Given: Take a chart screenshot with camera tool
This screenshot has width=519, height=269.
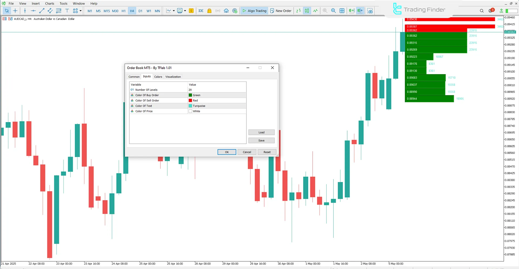Looking at the screenshot, I should tap(370, 11).
